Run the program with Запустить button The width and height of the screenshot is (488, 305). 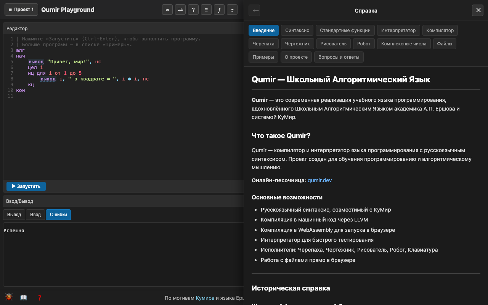click(26, 186)
